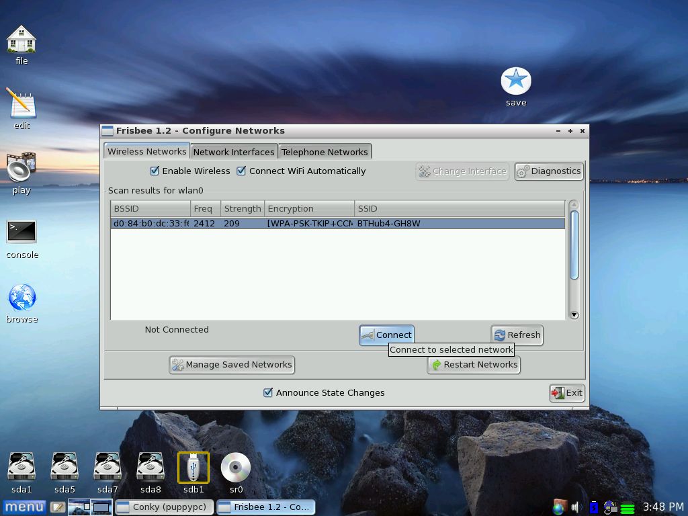Click the volume speaker tray icon
The height and width of the screenshot is (516, 688).
pos(576,507)
